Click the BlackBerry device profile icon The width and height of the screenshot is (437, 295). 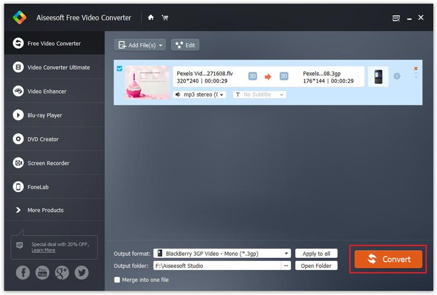click(378, 77)
